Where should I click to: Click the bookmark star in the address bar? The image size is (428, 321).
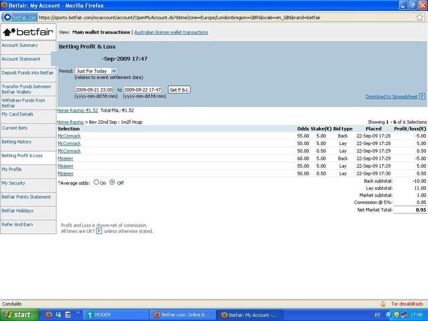420,17
